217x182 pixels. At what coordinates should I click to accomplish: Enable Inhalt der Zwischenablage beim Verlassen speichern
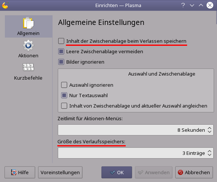pyautogui.click(x=61, y=41)
